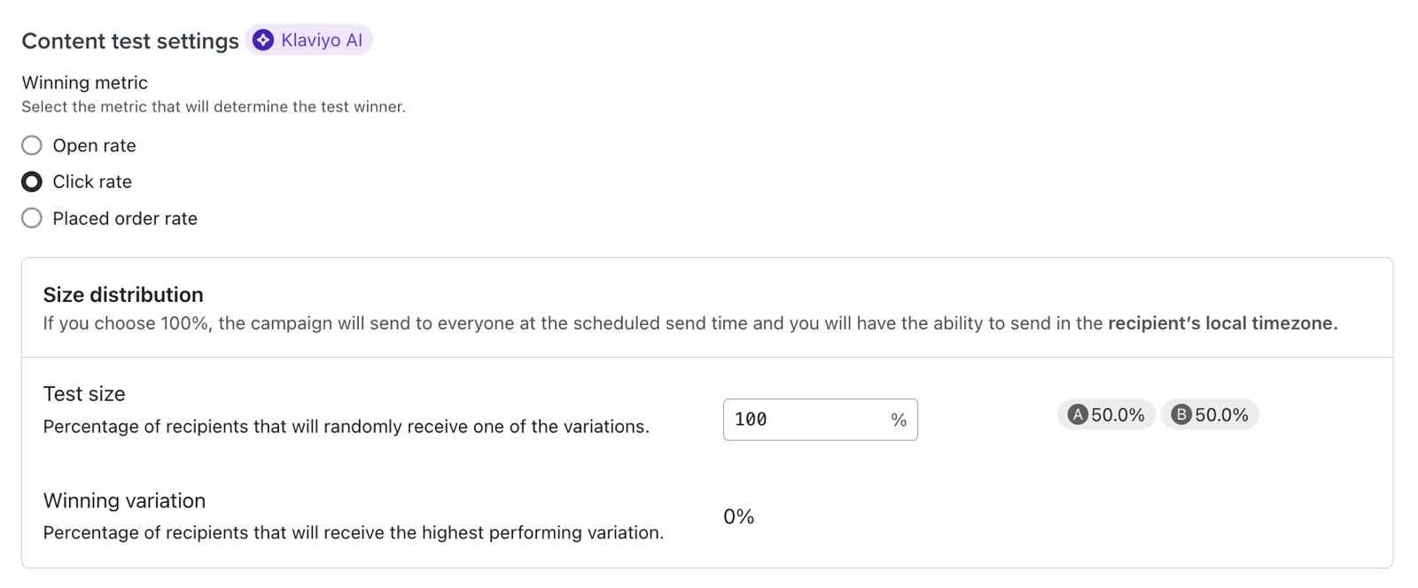Image resolution: width=1418 pixels, height=588 pixels.
Task: Select the 100 value in Test size
Action: click(x=752, y=419)
